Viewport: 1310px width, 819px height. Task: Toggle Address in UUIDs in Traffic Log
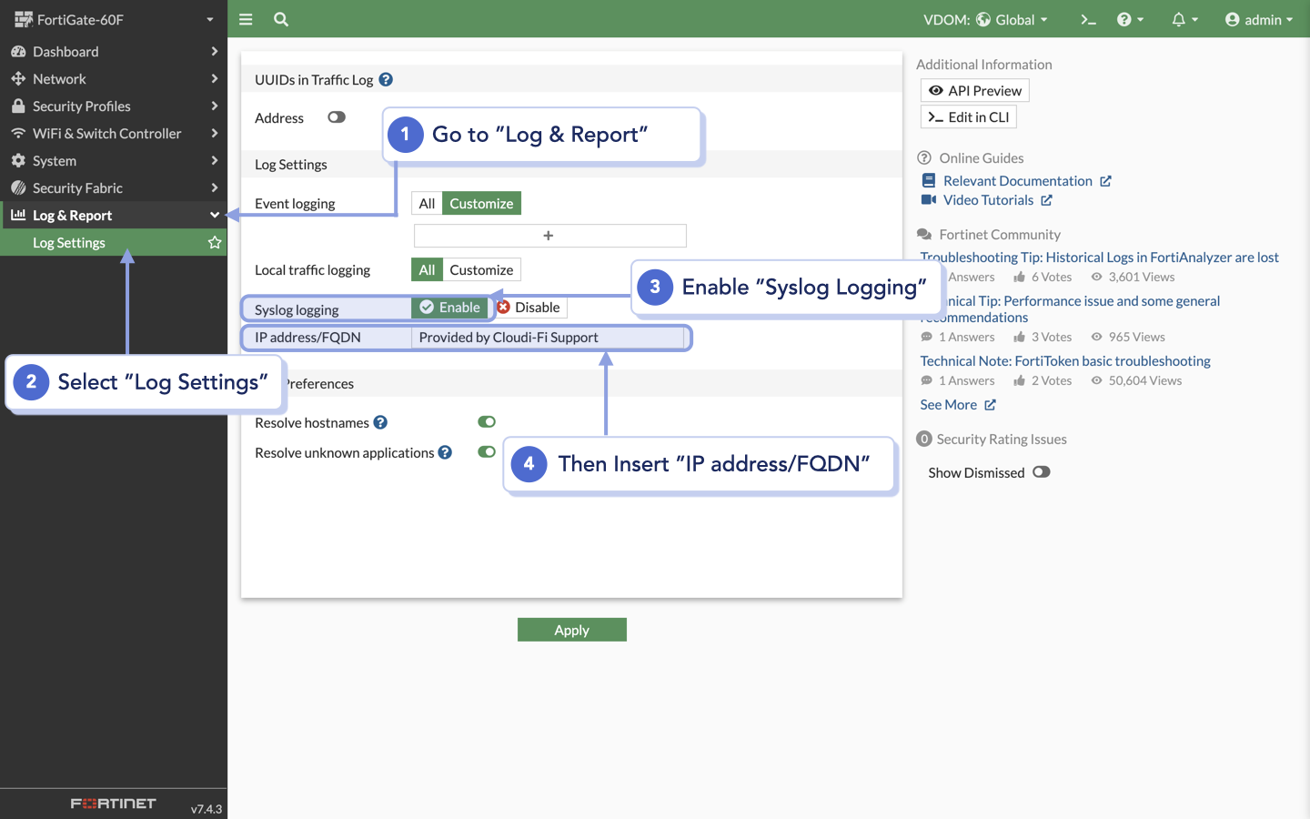pyautogui.click(x=337, y=116)
